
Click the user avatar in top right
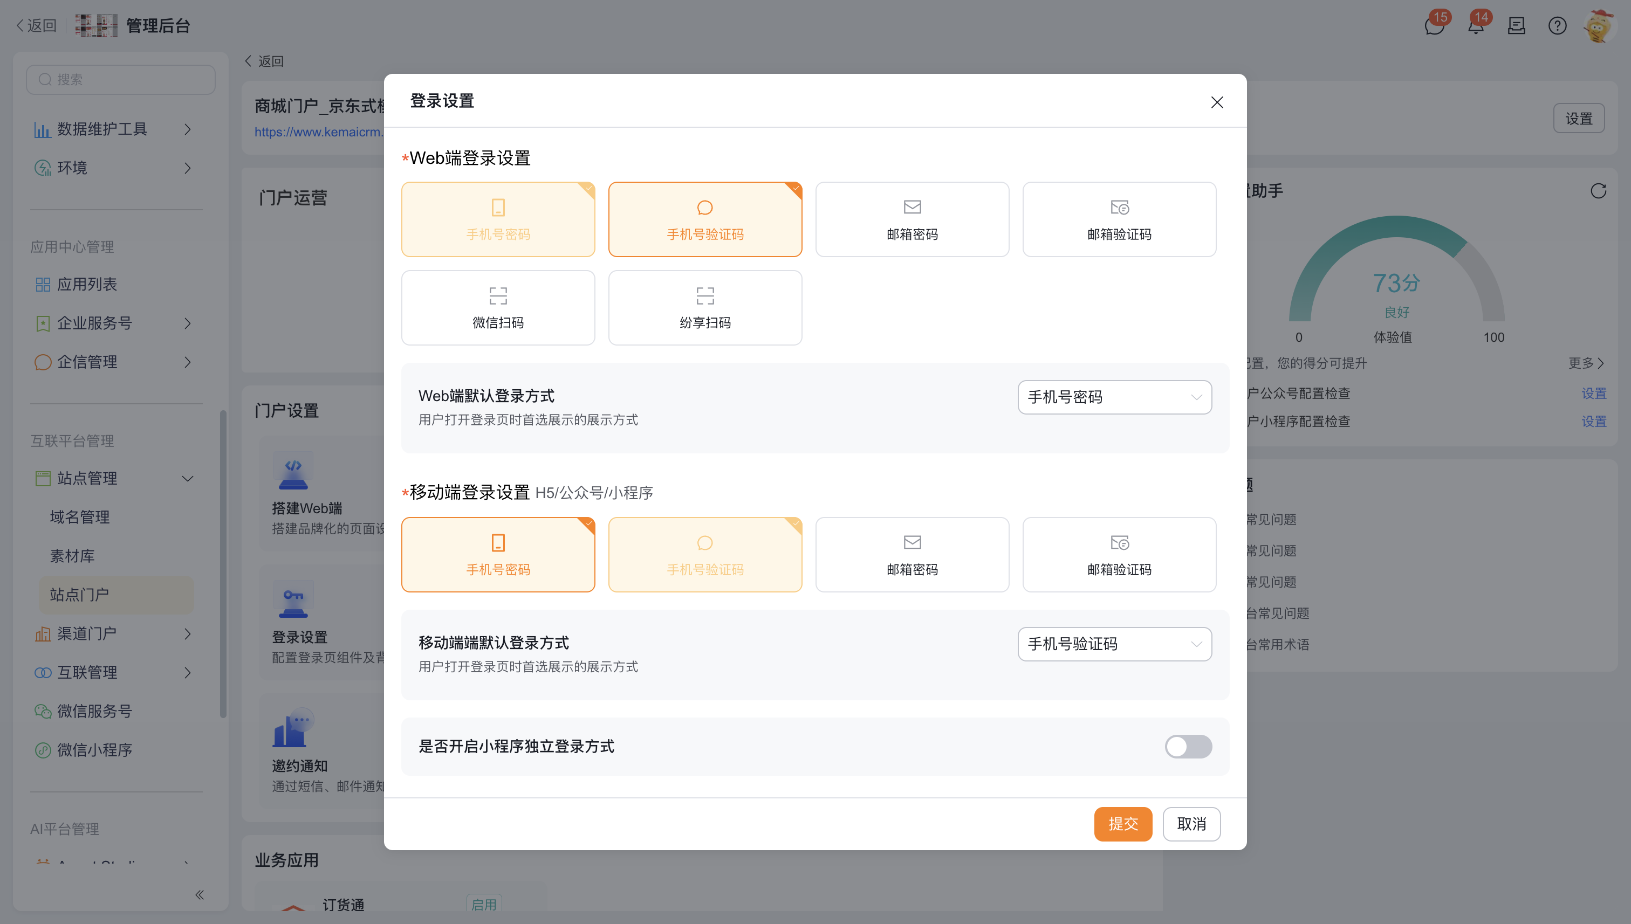pos(1599,26)
